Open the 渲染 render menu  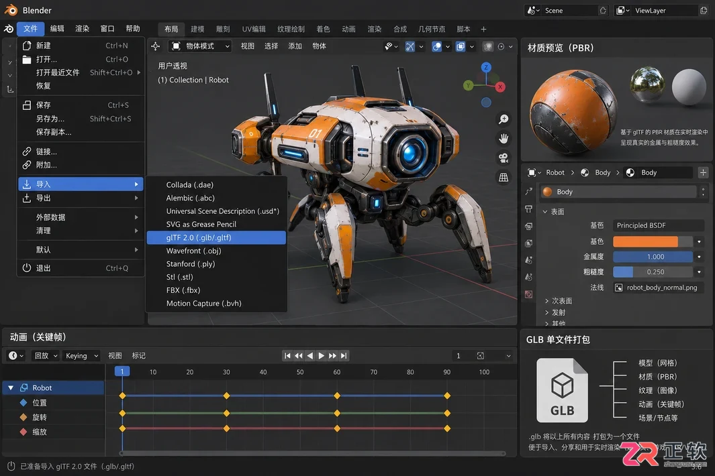(x=82, y=29)
